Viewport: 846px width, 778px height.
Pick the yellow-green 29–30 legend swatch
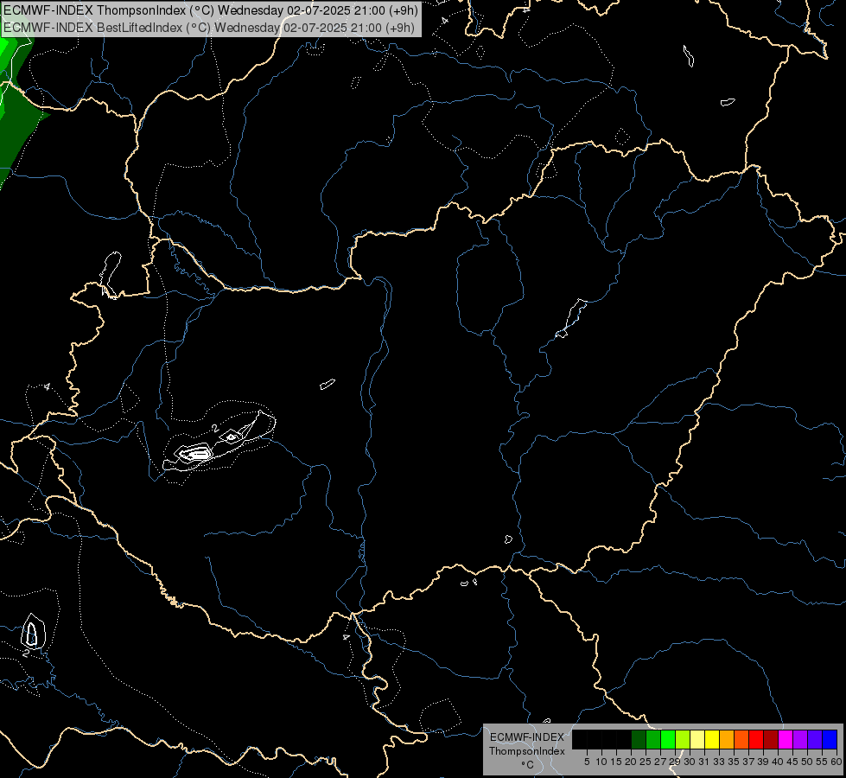(683, 739)
